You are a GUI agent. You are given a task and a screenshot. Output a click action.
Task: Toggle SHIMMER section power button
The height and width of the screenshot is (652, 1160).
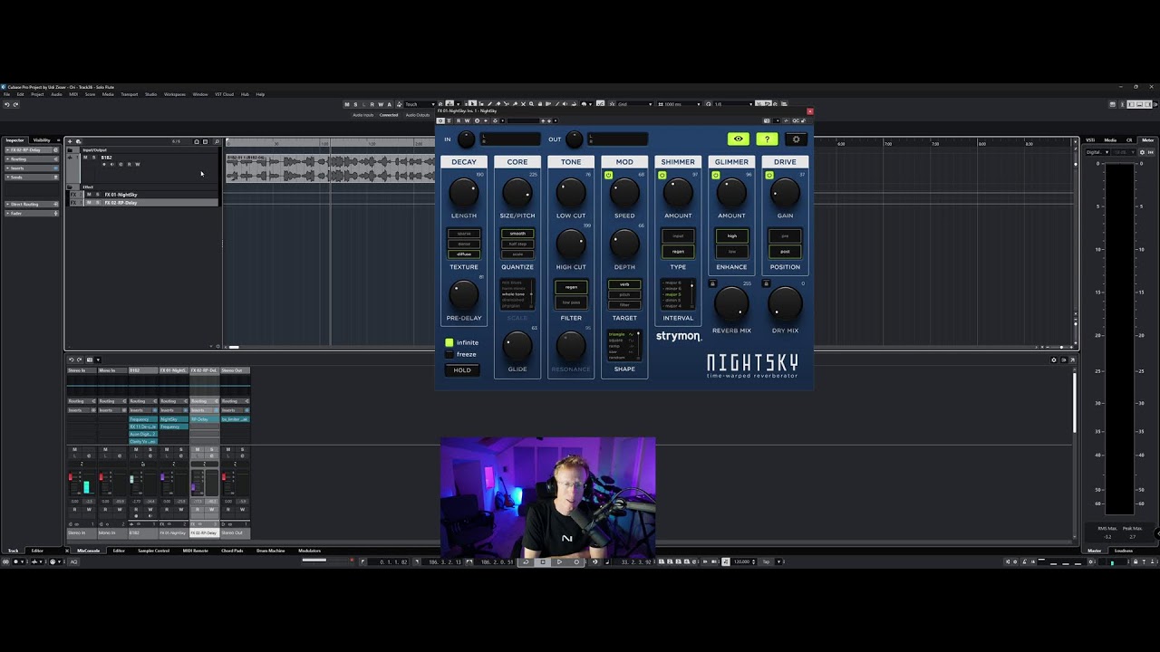click(x=662, y=175)
